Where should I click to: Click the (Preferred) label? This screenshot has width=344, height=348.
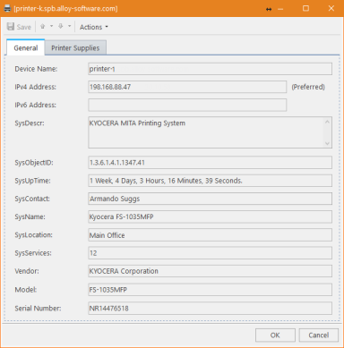coord(308,87)
